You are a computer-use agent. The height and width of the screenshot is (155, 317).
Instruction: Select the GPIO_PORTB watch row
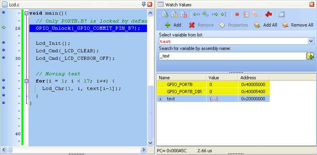[x=213, y=84]
